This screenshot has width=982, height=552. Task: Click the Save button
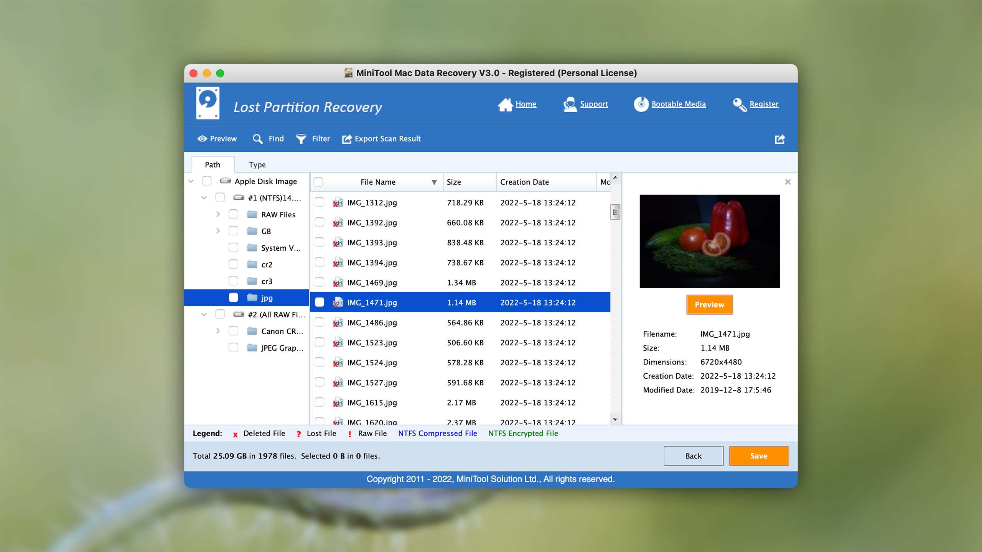759,456
